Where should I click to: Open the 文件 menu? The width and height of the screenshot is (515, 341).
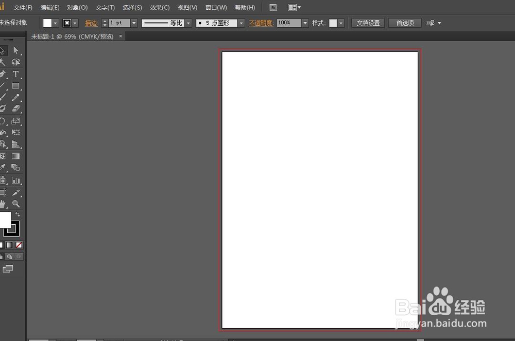22,7
